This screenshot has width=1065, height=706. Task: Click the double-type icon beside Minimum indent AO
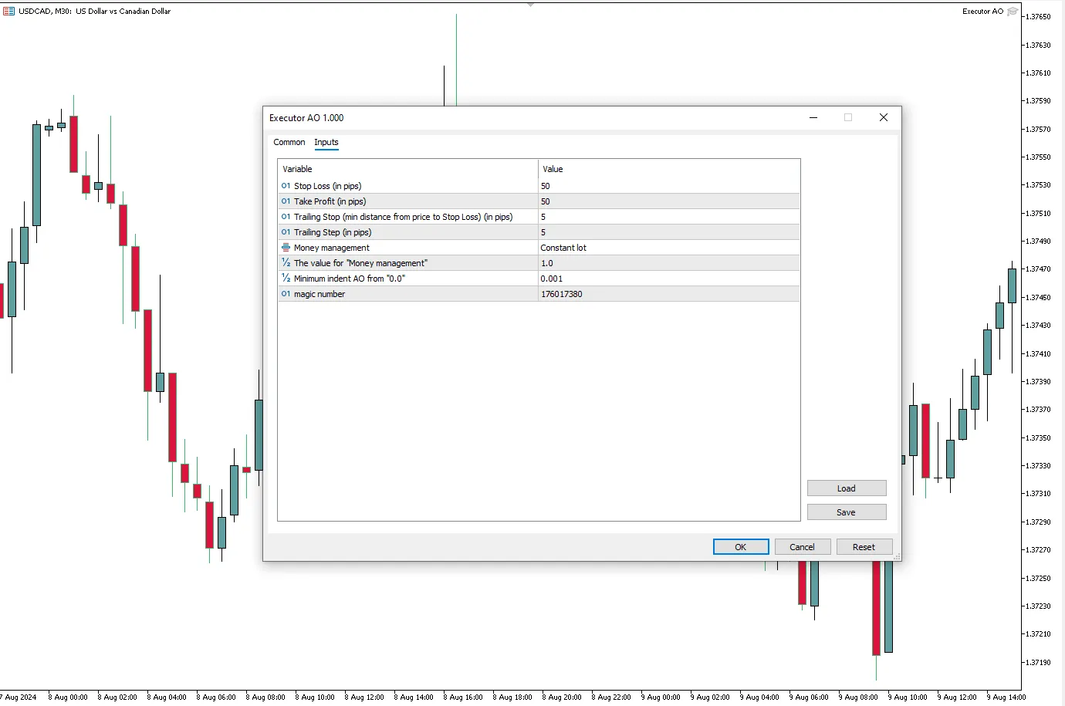click(x=286, y=279)
